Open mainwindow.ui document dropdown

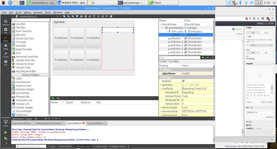tap(57, 17)
